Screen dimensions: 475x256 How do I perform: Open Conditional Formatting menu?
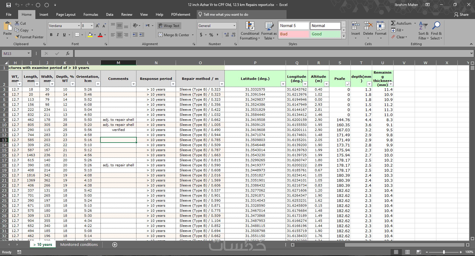pos(250,31)
